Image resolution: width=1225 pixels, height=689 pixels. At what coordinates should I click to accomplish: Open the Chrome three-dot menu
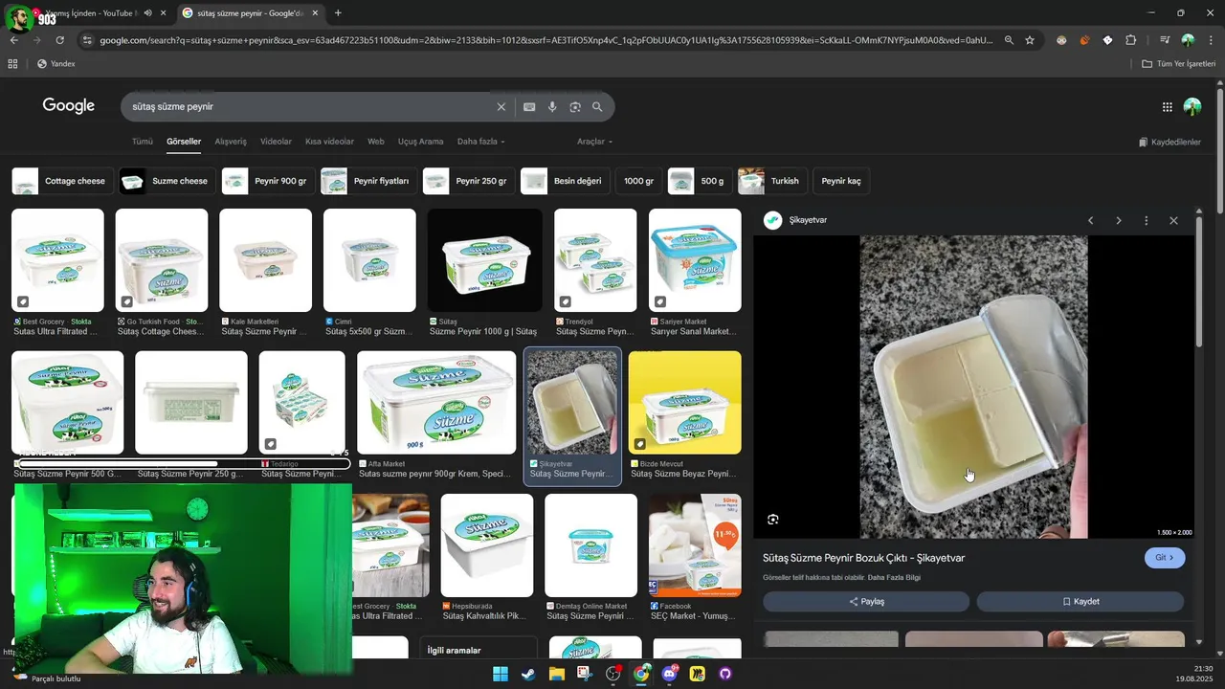[1211, 40]
